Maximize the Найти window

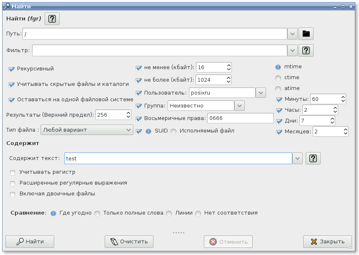343,6
